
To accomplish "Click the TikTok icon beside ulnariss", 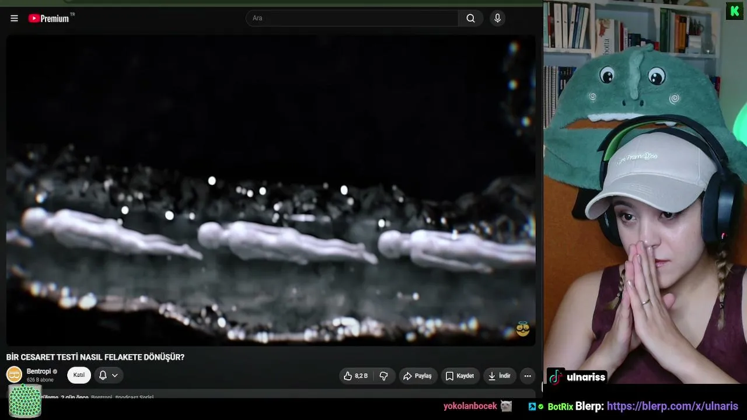I will tap(556, 377).
